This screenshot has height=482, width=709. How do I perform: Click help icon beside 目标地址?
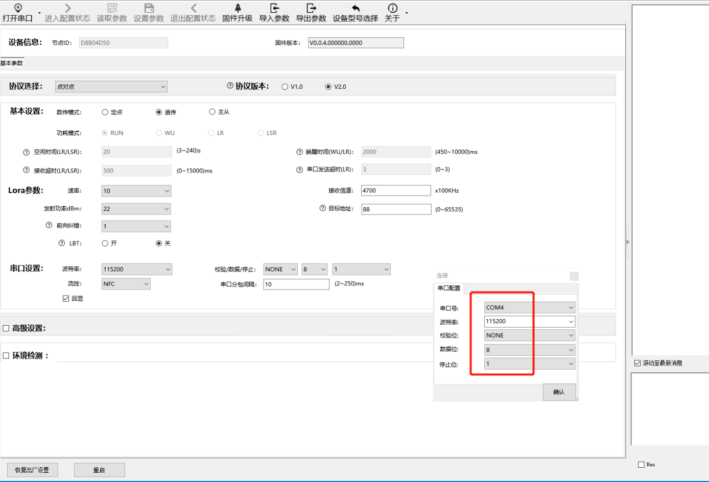[x=323, y=208]
